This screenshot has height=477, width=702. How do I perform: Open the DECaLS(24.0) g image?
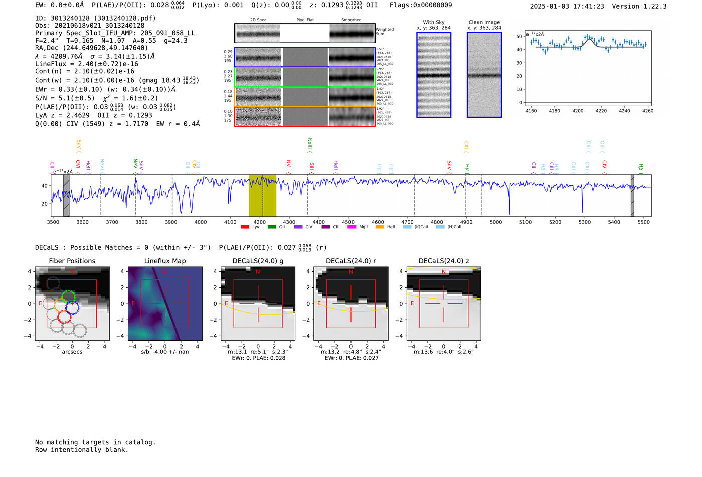[x=258, y=303]
